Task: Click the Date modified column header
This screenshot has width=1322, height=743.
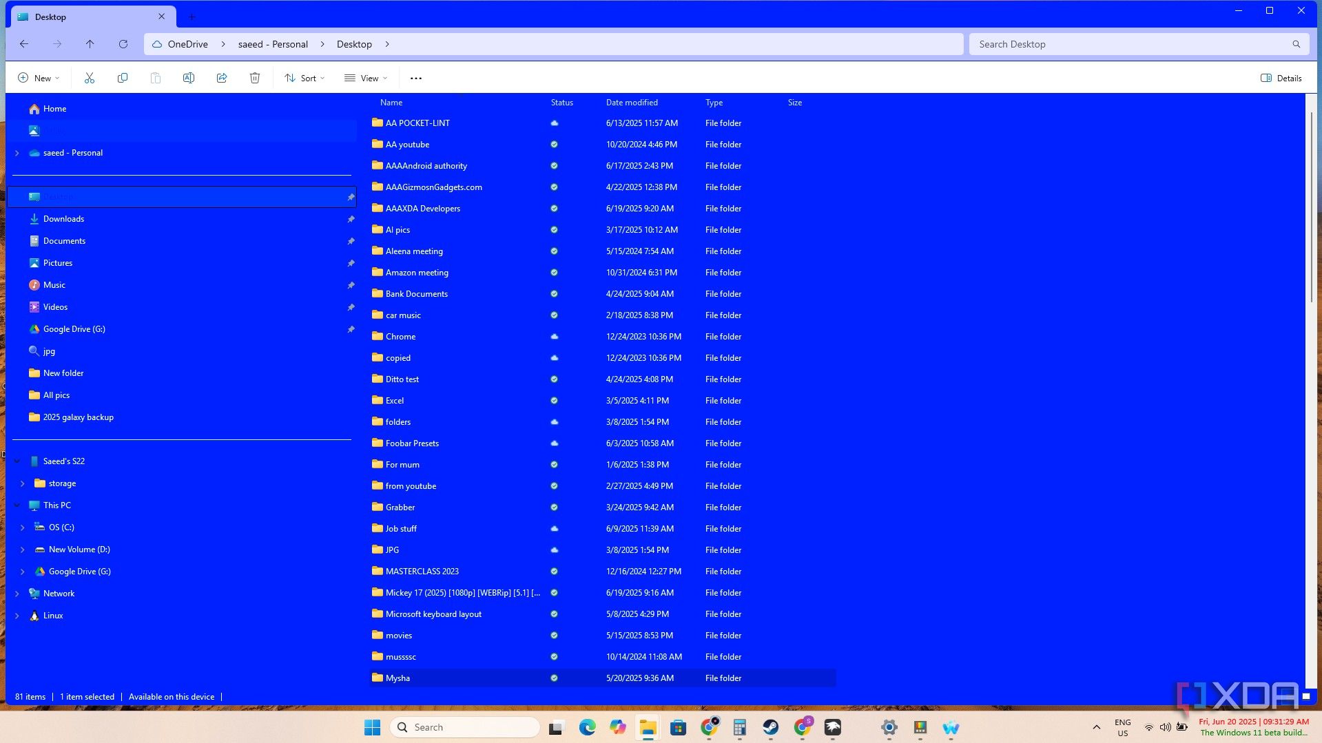Action: (632, 103)
